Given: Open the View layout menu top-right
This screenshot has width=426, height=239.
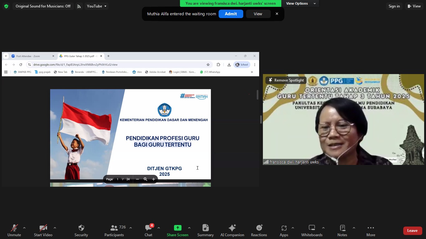Looking at the screenshot, I should click(x=414, y=6).
